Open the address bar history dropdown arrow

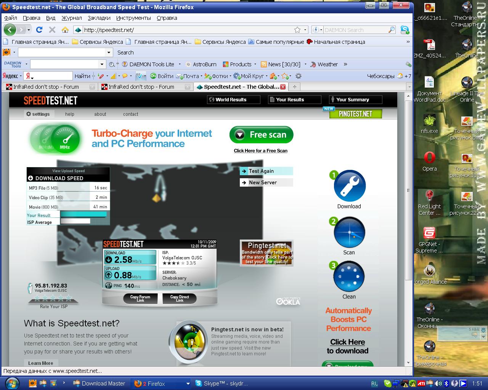pyautogui.click(x=305, y=30)
